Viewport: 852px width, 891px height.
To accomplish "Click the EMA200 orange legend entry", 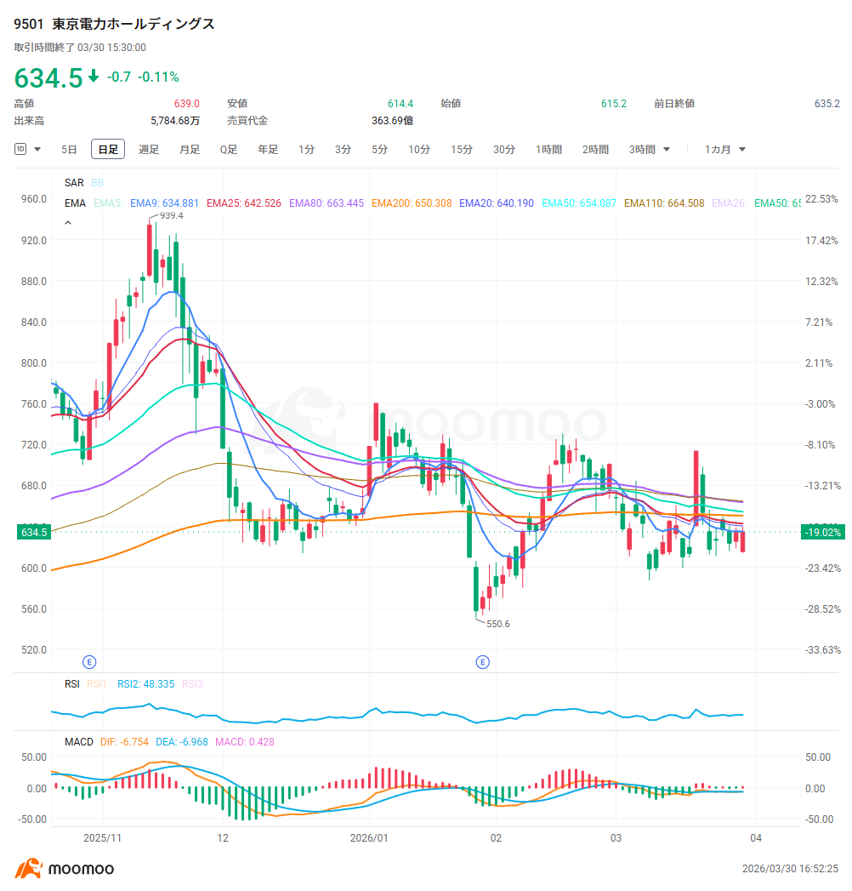I will (412, 203).
